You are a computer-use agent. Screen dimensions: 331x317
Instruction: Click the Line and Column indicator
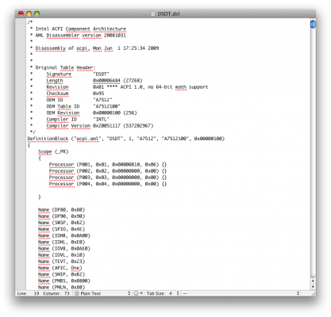coord(43,293)
